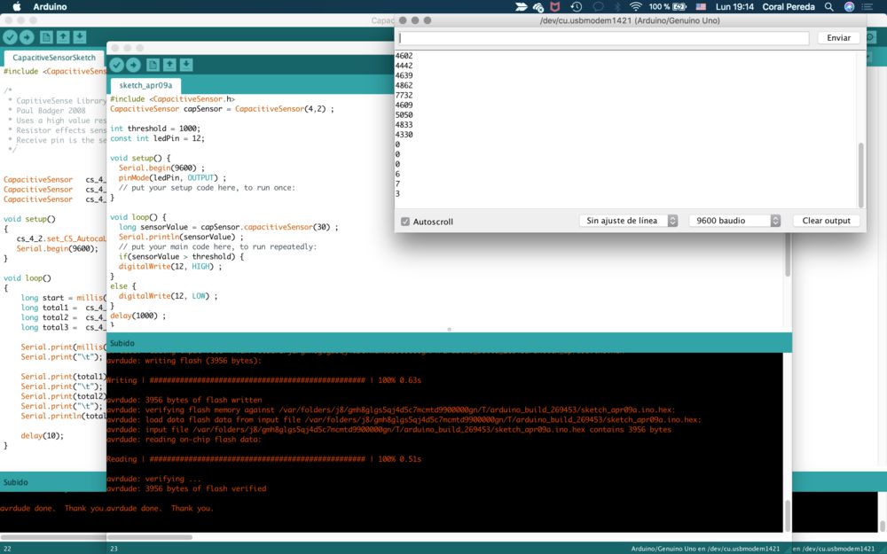Click the code line 'digitalWrite(12, HIGH) ;'
Screen dimensions: 887x554
point(170,266)
